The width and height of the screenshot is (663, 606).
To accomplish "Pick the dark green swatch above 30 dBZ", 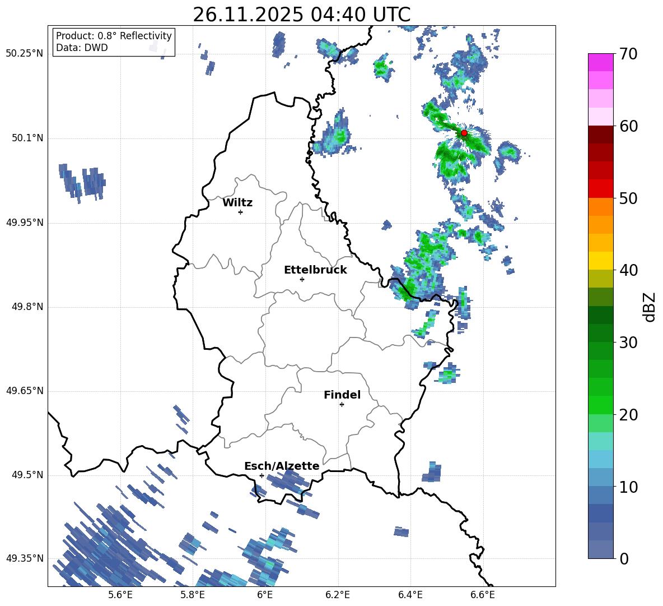I will [600, 332].
